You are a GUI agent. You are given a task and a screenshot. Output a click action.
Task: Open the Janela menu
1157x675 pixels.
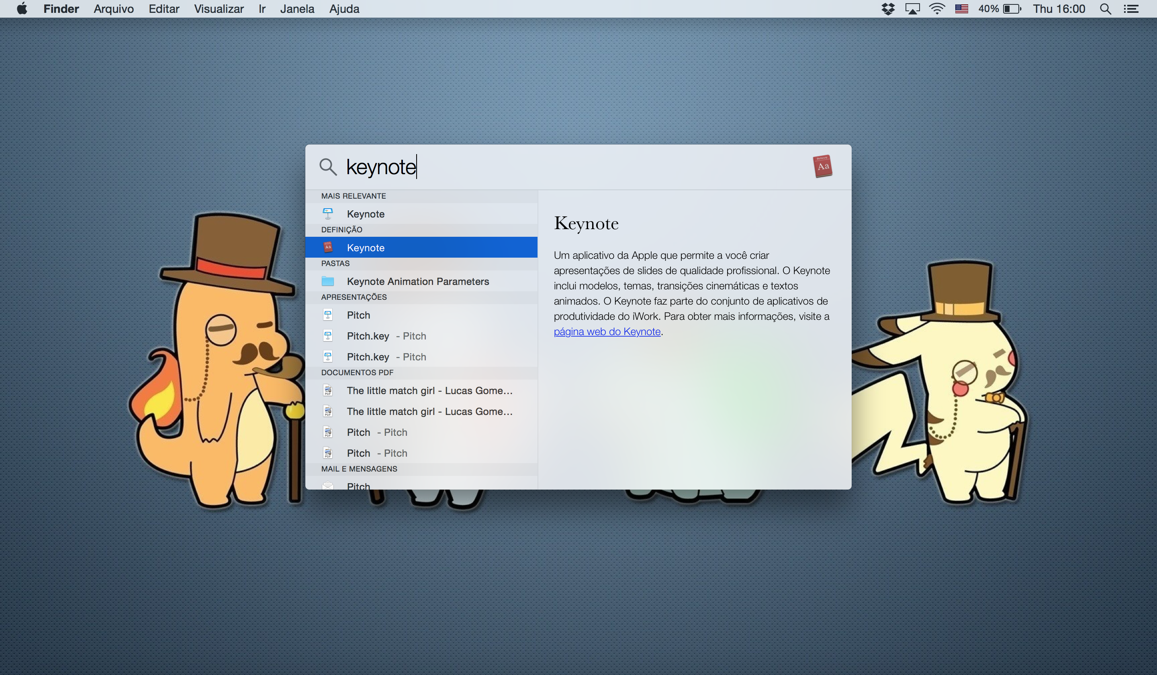click(297, 9)
